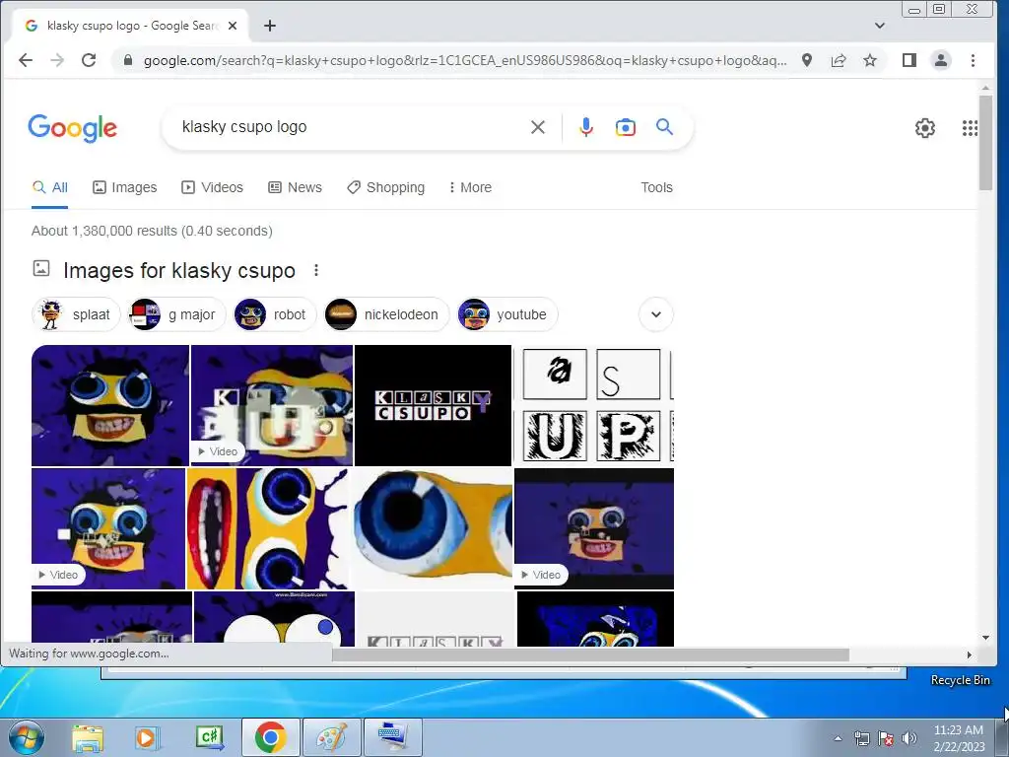
Task: Filter images by g major chip
Action: (x=177, y=314)
